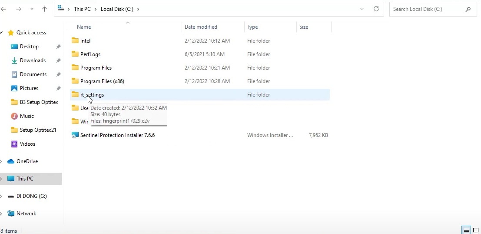Select the Music library icon
481x234 pixels.
[14, 116]
